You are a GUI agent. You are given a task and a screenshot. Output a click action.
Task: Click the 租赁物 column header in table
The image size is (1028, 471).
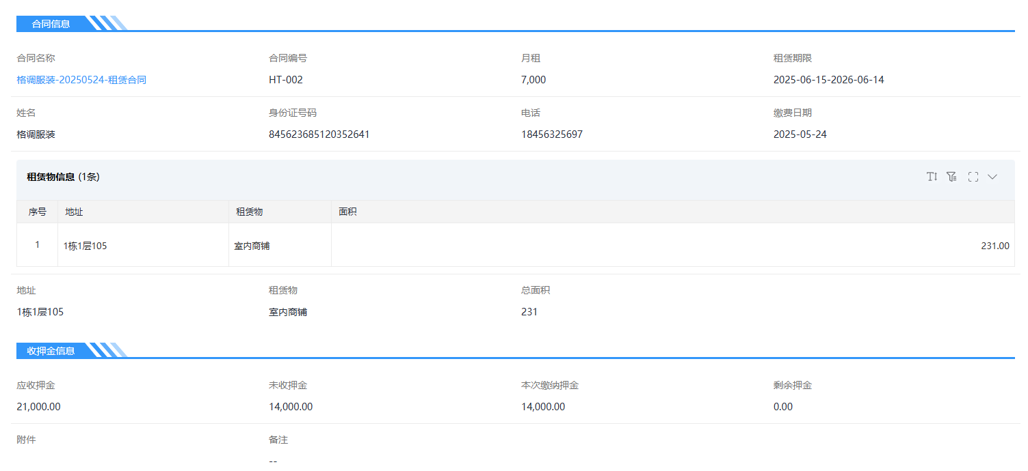click(x=249, y=212)
